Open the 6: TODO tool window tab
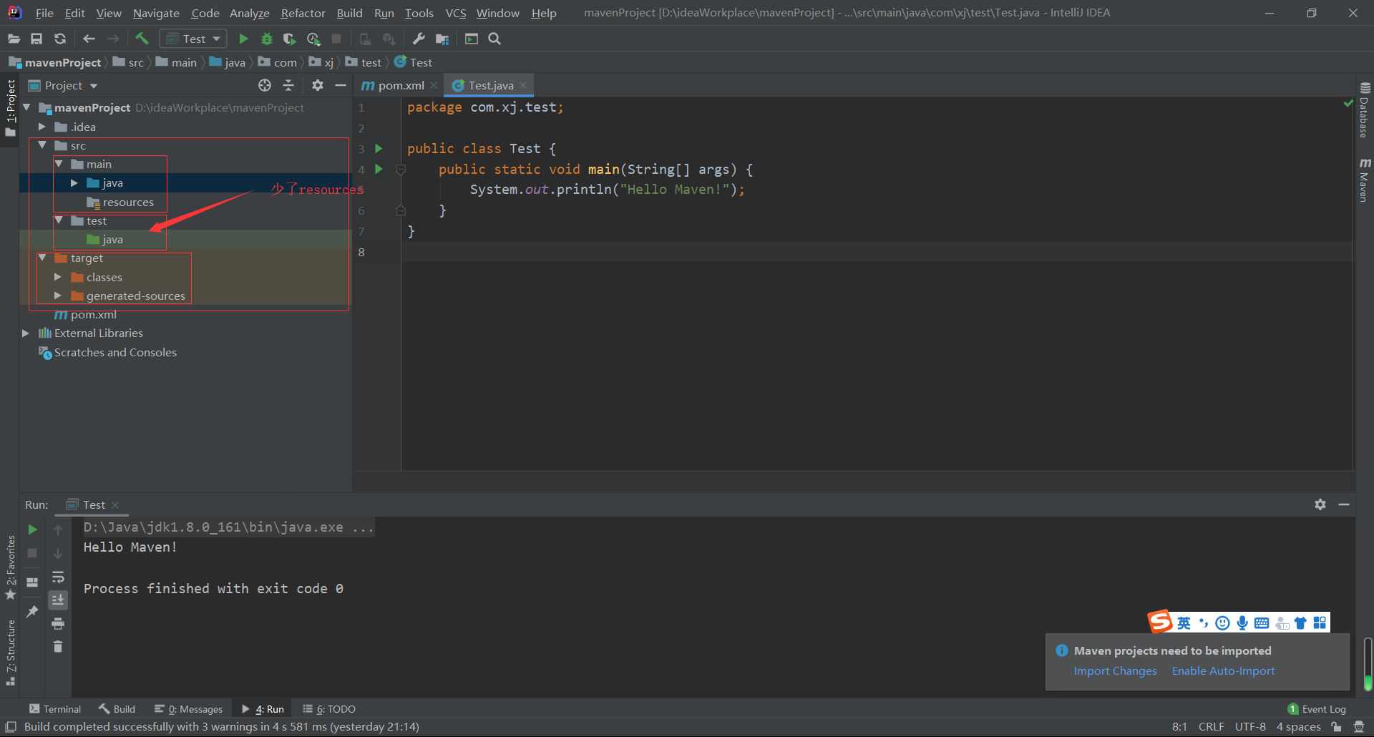Viewport: 1374px width, 737px height. tap(329, 709)
